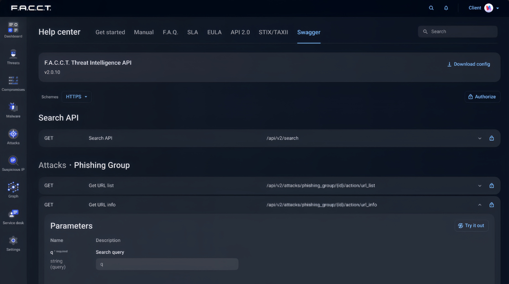Click the Help center search field

457,32
